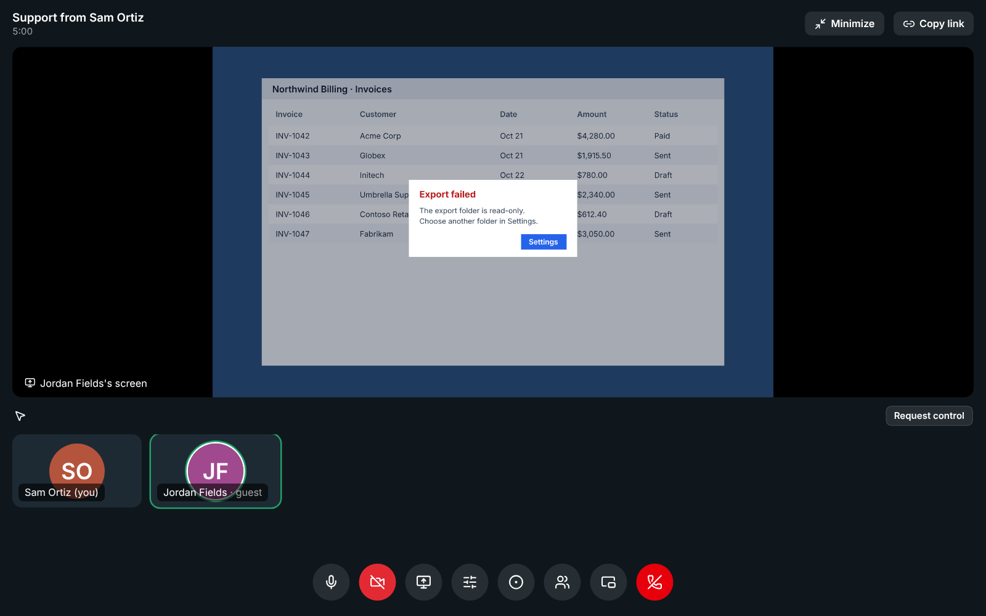986x616 pixels.
Task: Click invoice INV-1042 in shared screen
Action: [293, 136]
